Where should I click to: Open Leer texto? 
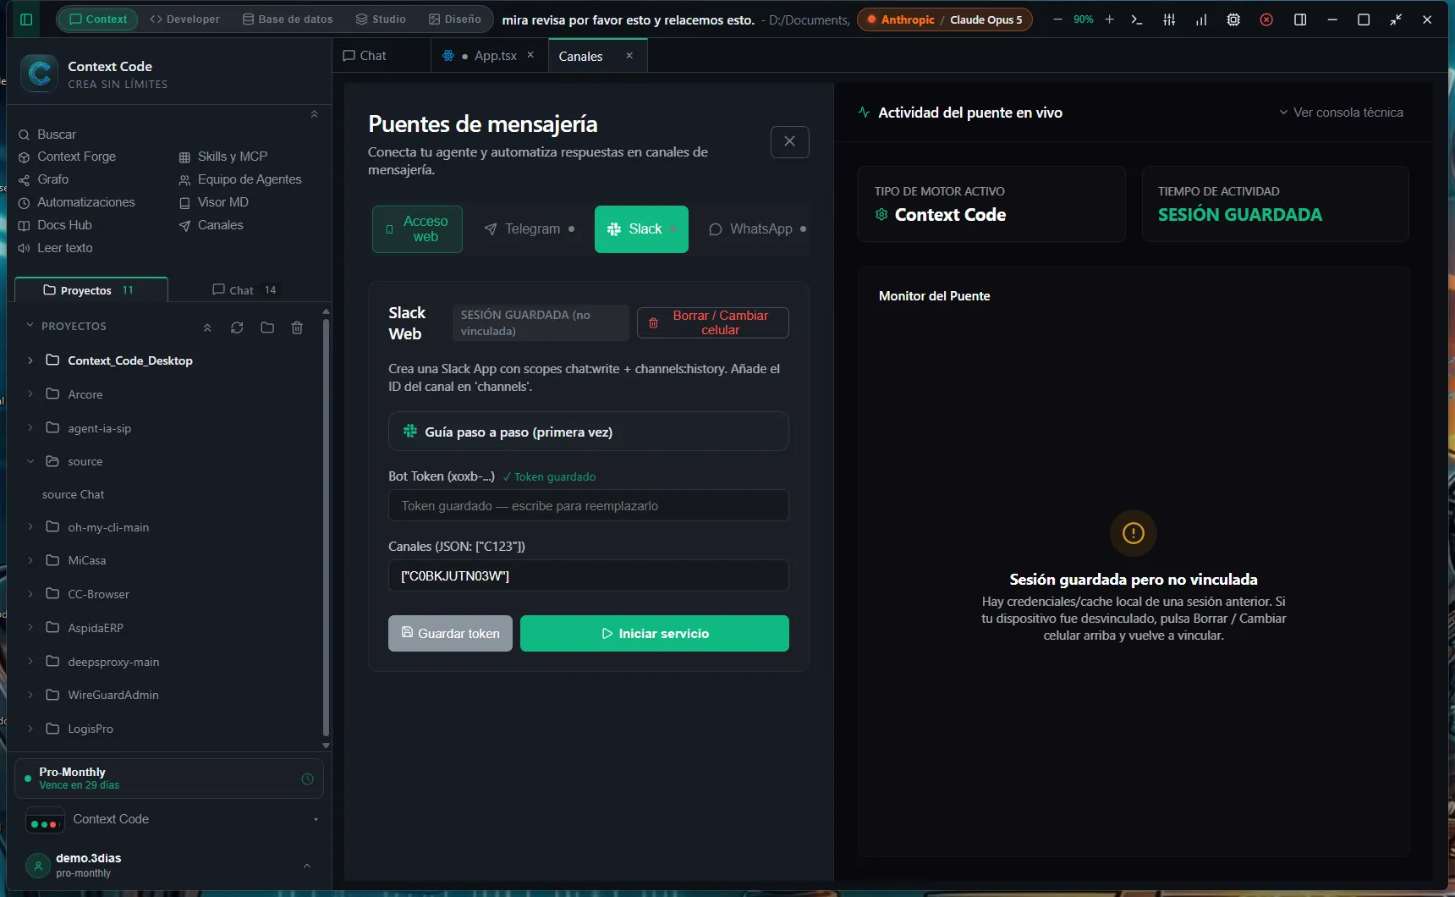(x=55, y=248)
